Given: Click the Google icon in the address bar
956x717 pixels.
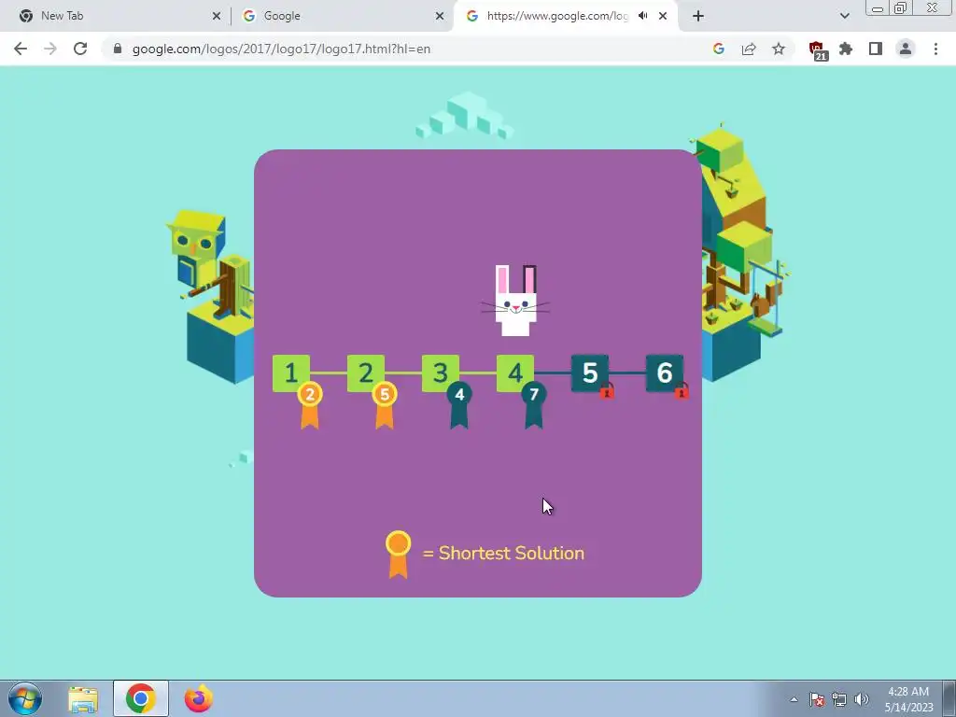Looking at the screenshot, I should 718,49.
